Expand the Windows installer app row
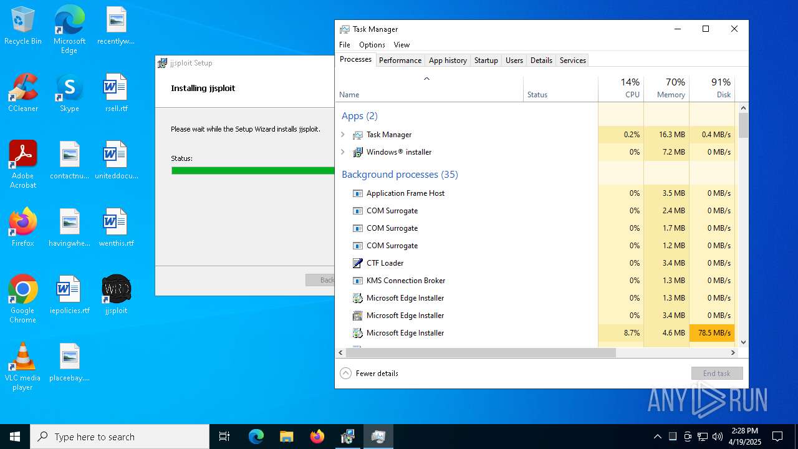798x449 pixels. click(x=342, y=152)
